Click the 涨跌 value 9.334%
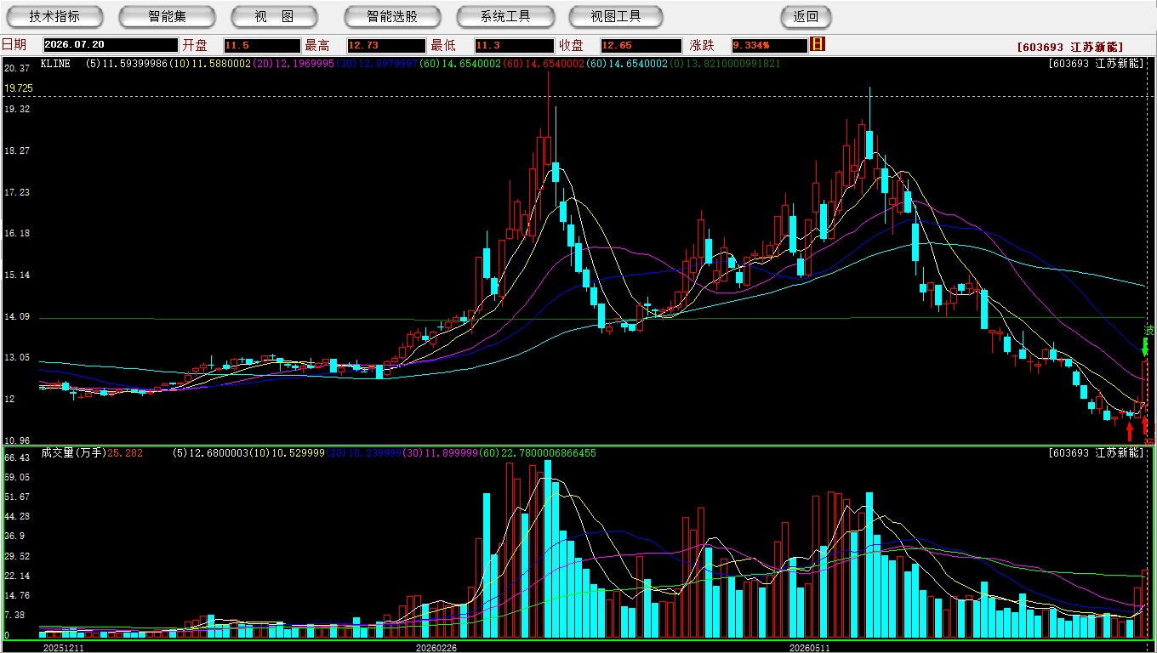 pyautogui.click(x=768, y=45)
